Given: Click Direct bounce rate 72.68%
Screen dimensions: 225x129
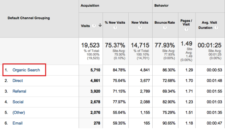Looking at the screenshot, I should (169, 81).
